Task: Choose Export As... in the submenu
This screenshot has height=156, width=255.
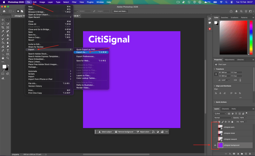Action: [x=91, y=52]
